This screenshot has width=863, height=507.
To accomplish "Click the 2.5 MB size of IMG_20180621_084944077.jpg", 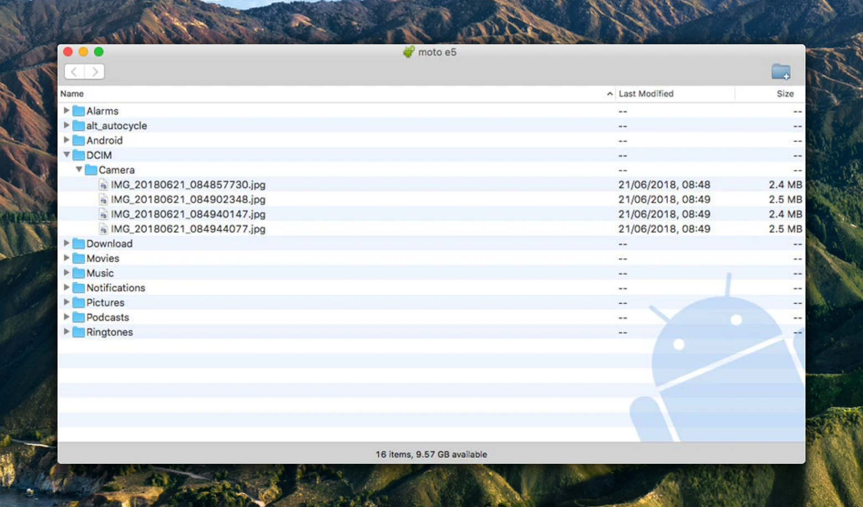I will (x=786, y=229).
